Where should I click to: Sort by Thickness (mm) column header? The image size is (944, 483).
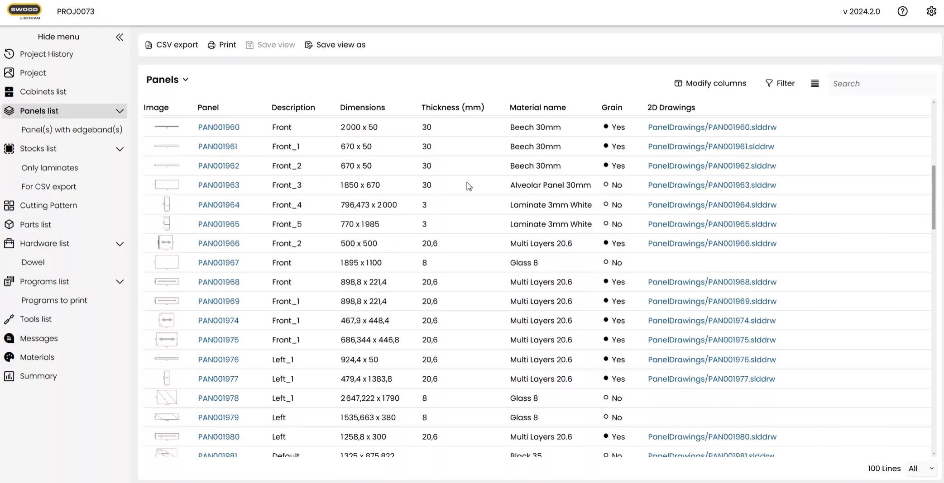point(453,108)
